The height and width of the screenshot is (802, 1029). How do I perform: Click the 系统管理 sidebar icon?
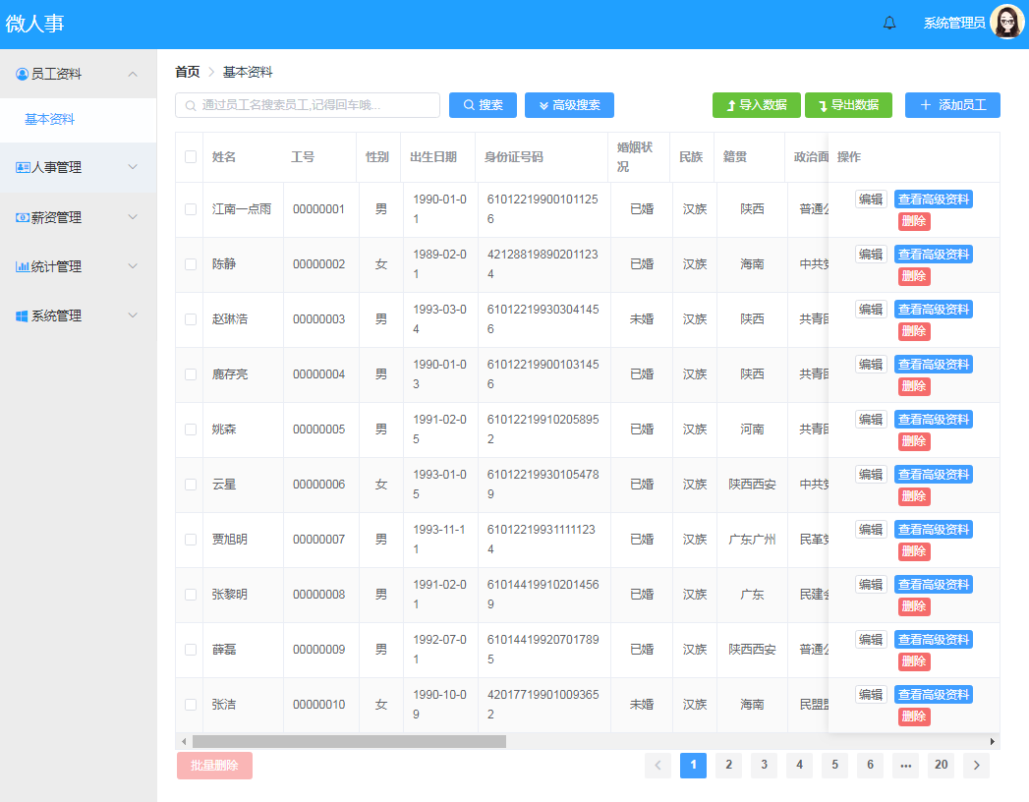[20, 315]
